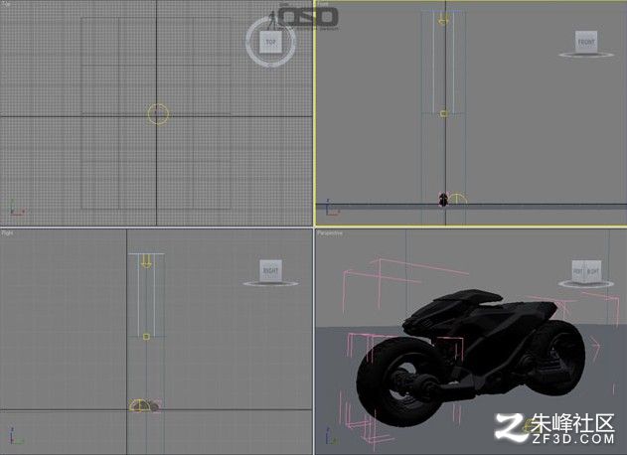
Task: Click the Perspective viewport ViewCube's right-hand face
Action: (x=593, y=272)
